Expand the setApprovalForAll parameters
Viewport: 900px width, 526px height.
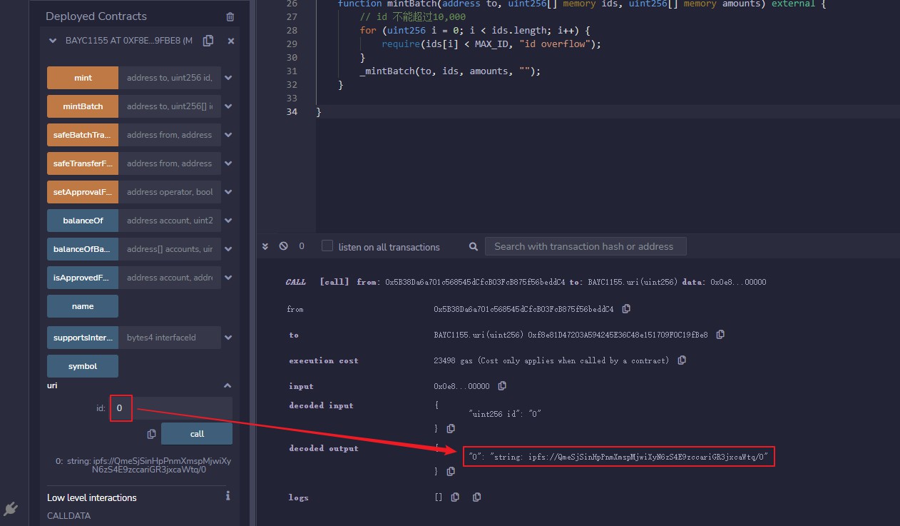pos(228,192)
